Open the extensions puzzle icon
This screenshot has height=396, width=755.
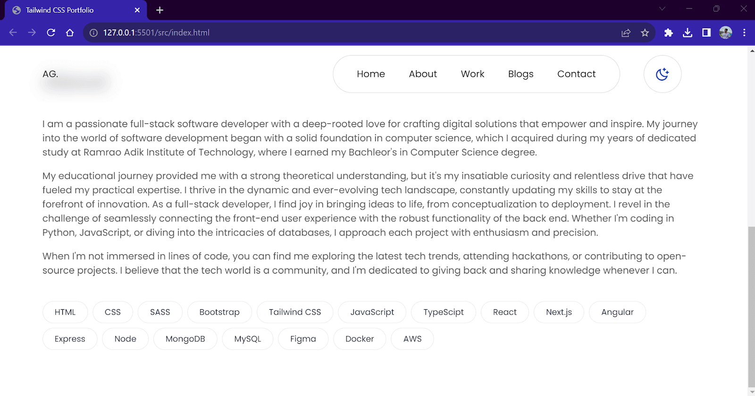(x=669, y=32)
